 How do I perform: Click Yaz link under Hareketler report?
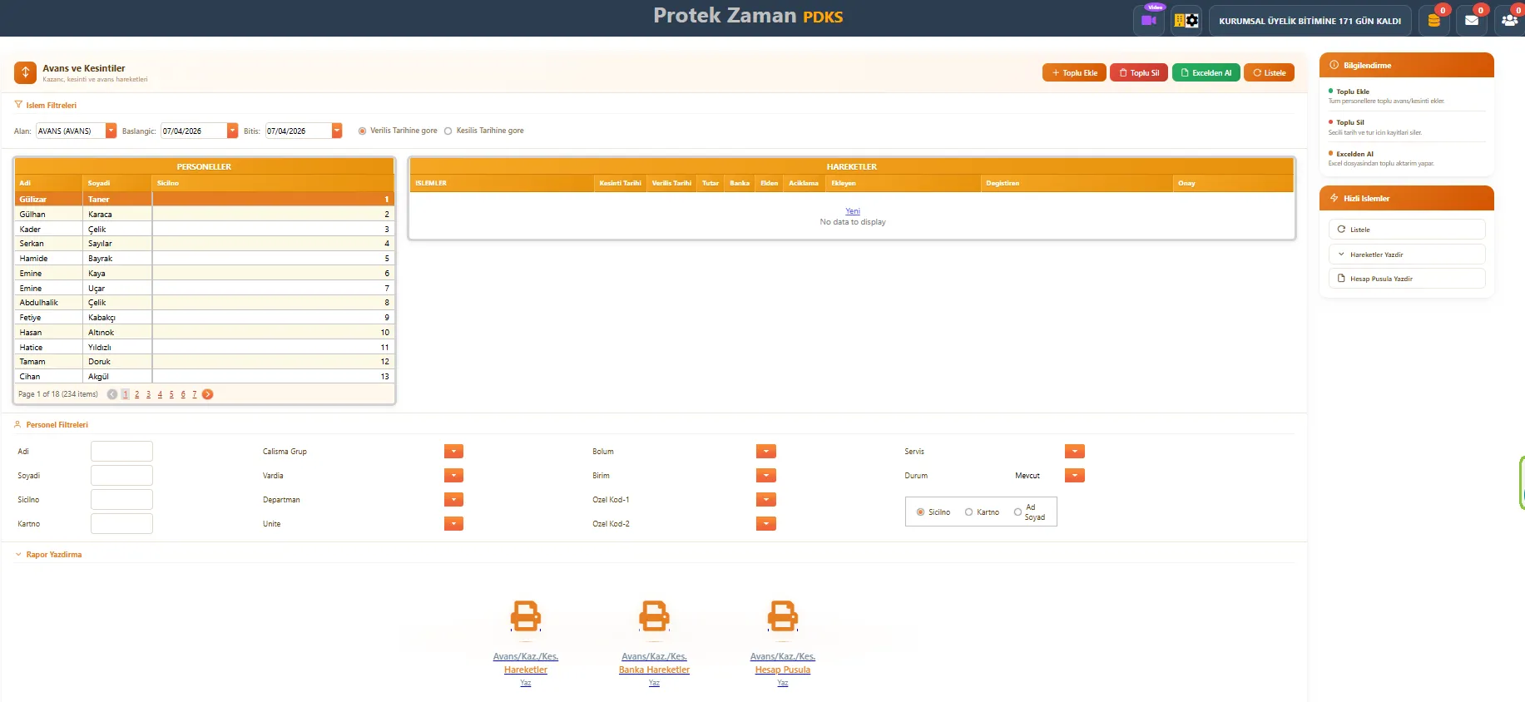pos(526,683)
